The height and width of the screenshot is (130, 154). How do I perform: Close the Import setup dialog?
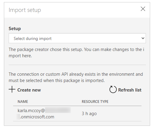point(143,9)
